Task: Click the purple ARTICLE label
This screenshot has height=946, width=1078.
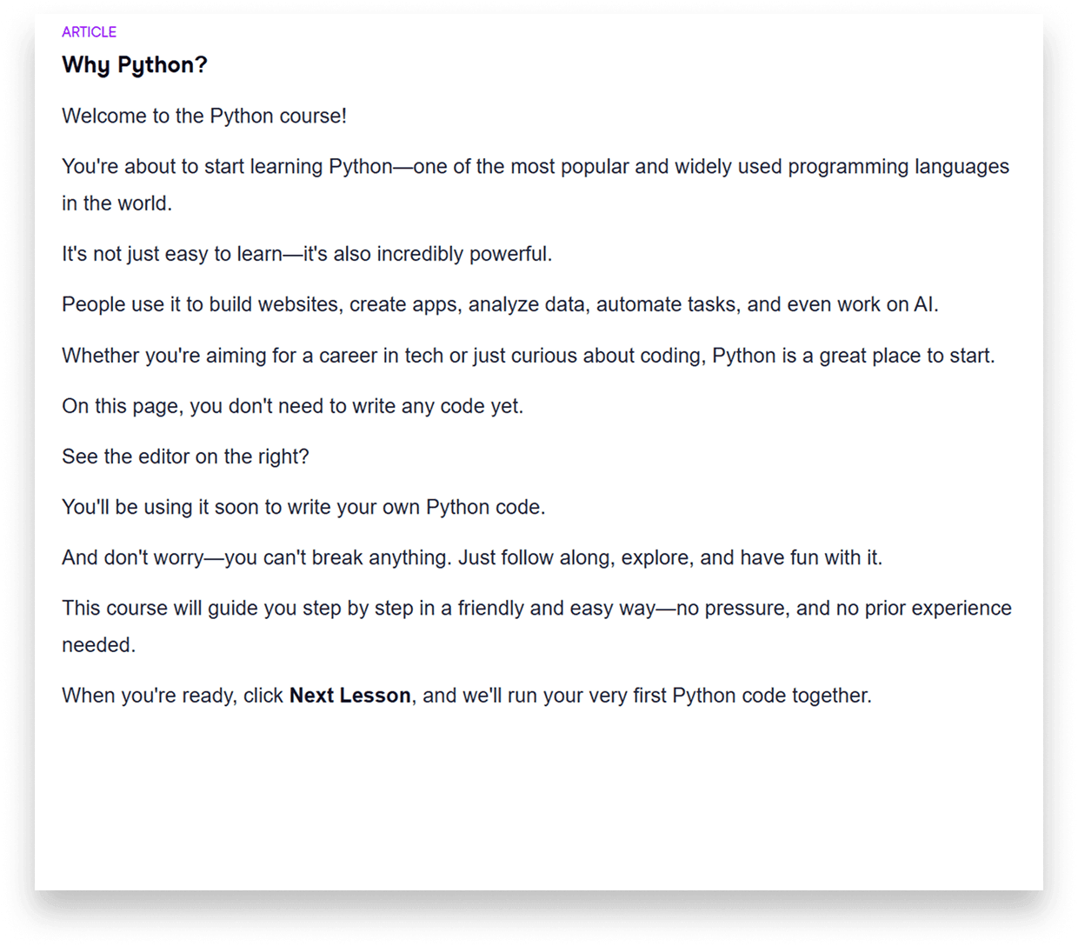Action: point(89,32)
